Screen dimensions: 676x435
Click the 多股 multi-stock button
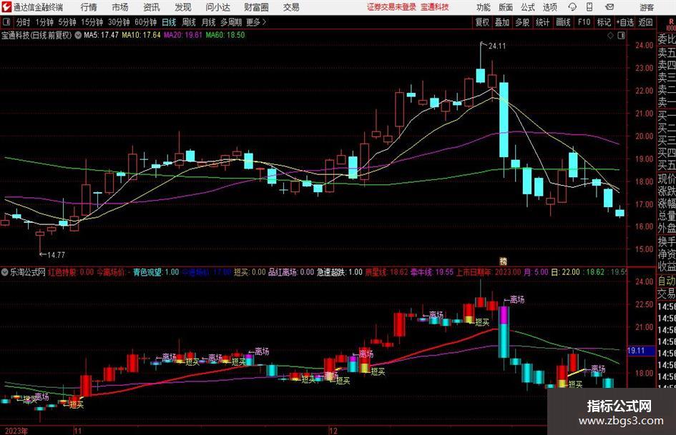point(522,22)
